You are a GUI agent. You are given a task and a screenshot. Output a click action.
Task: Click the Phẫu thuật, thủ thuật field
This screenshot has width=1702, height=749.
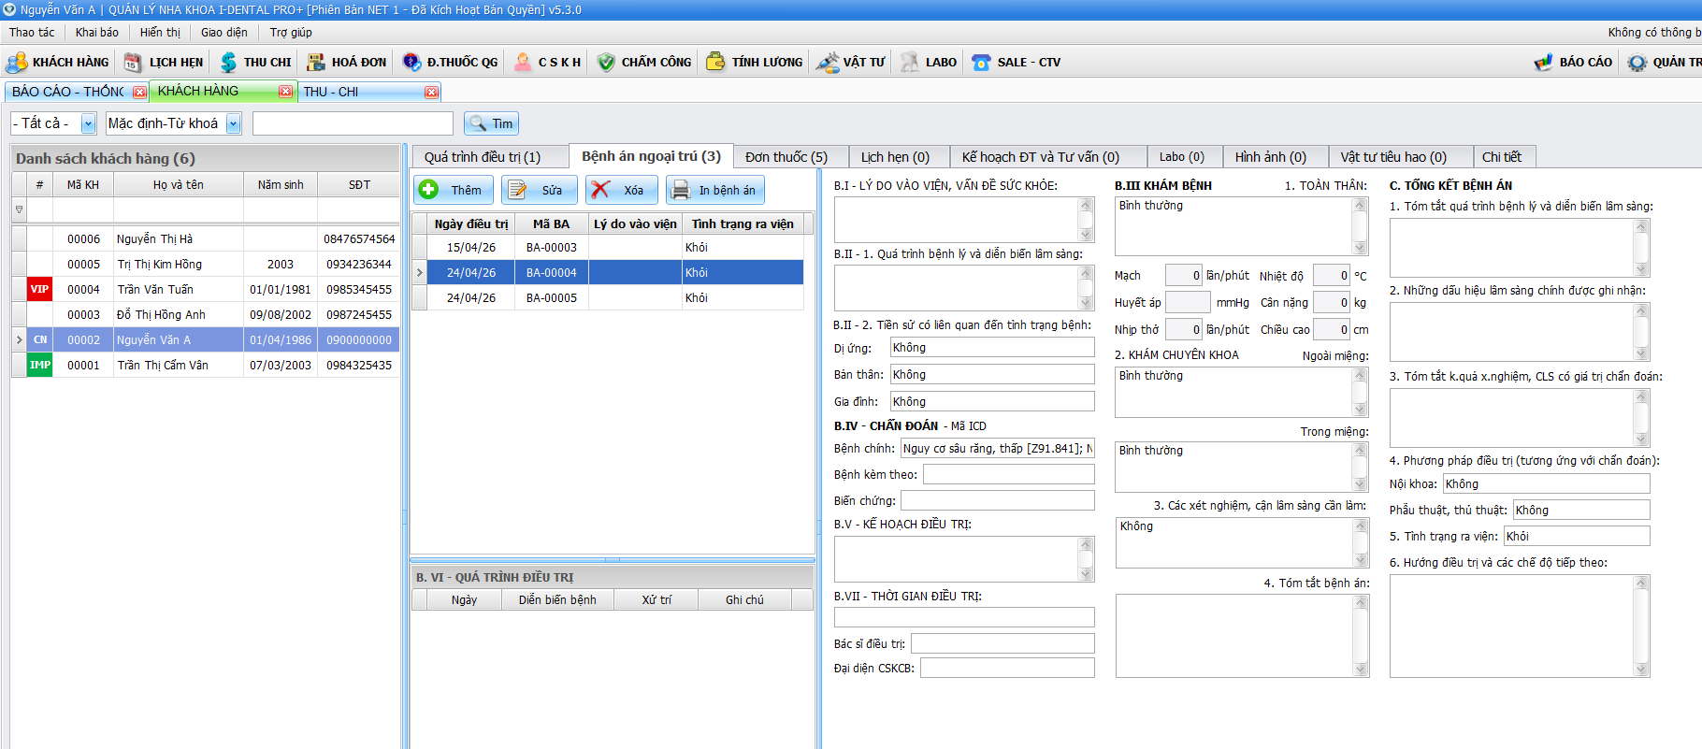pos(1581,511)
